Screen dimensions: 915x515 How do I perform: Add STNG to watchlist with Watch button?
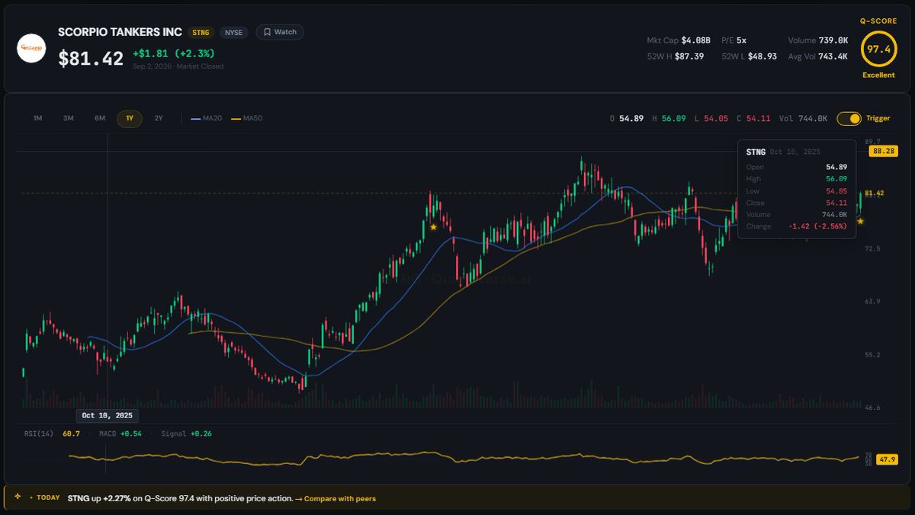pyautogui.click(x=280, y=32)
